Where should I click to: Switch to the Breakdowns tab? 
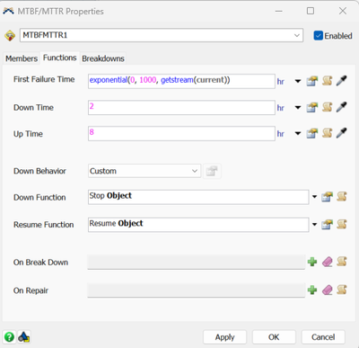(103, 58)
